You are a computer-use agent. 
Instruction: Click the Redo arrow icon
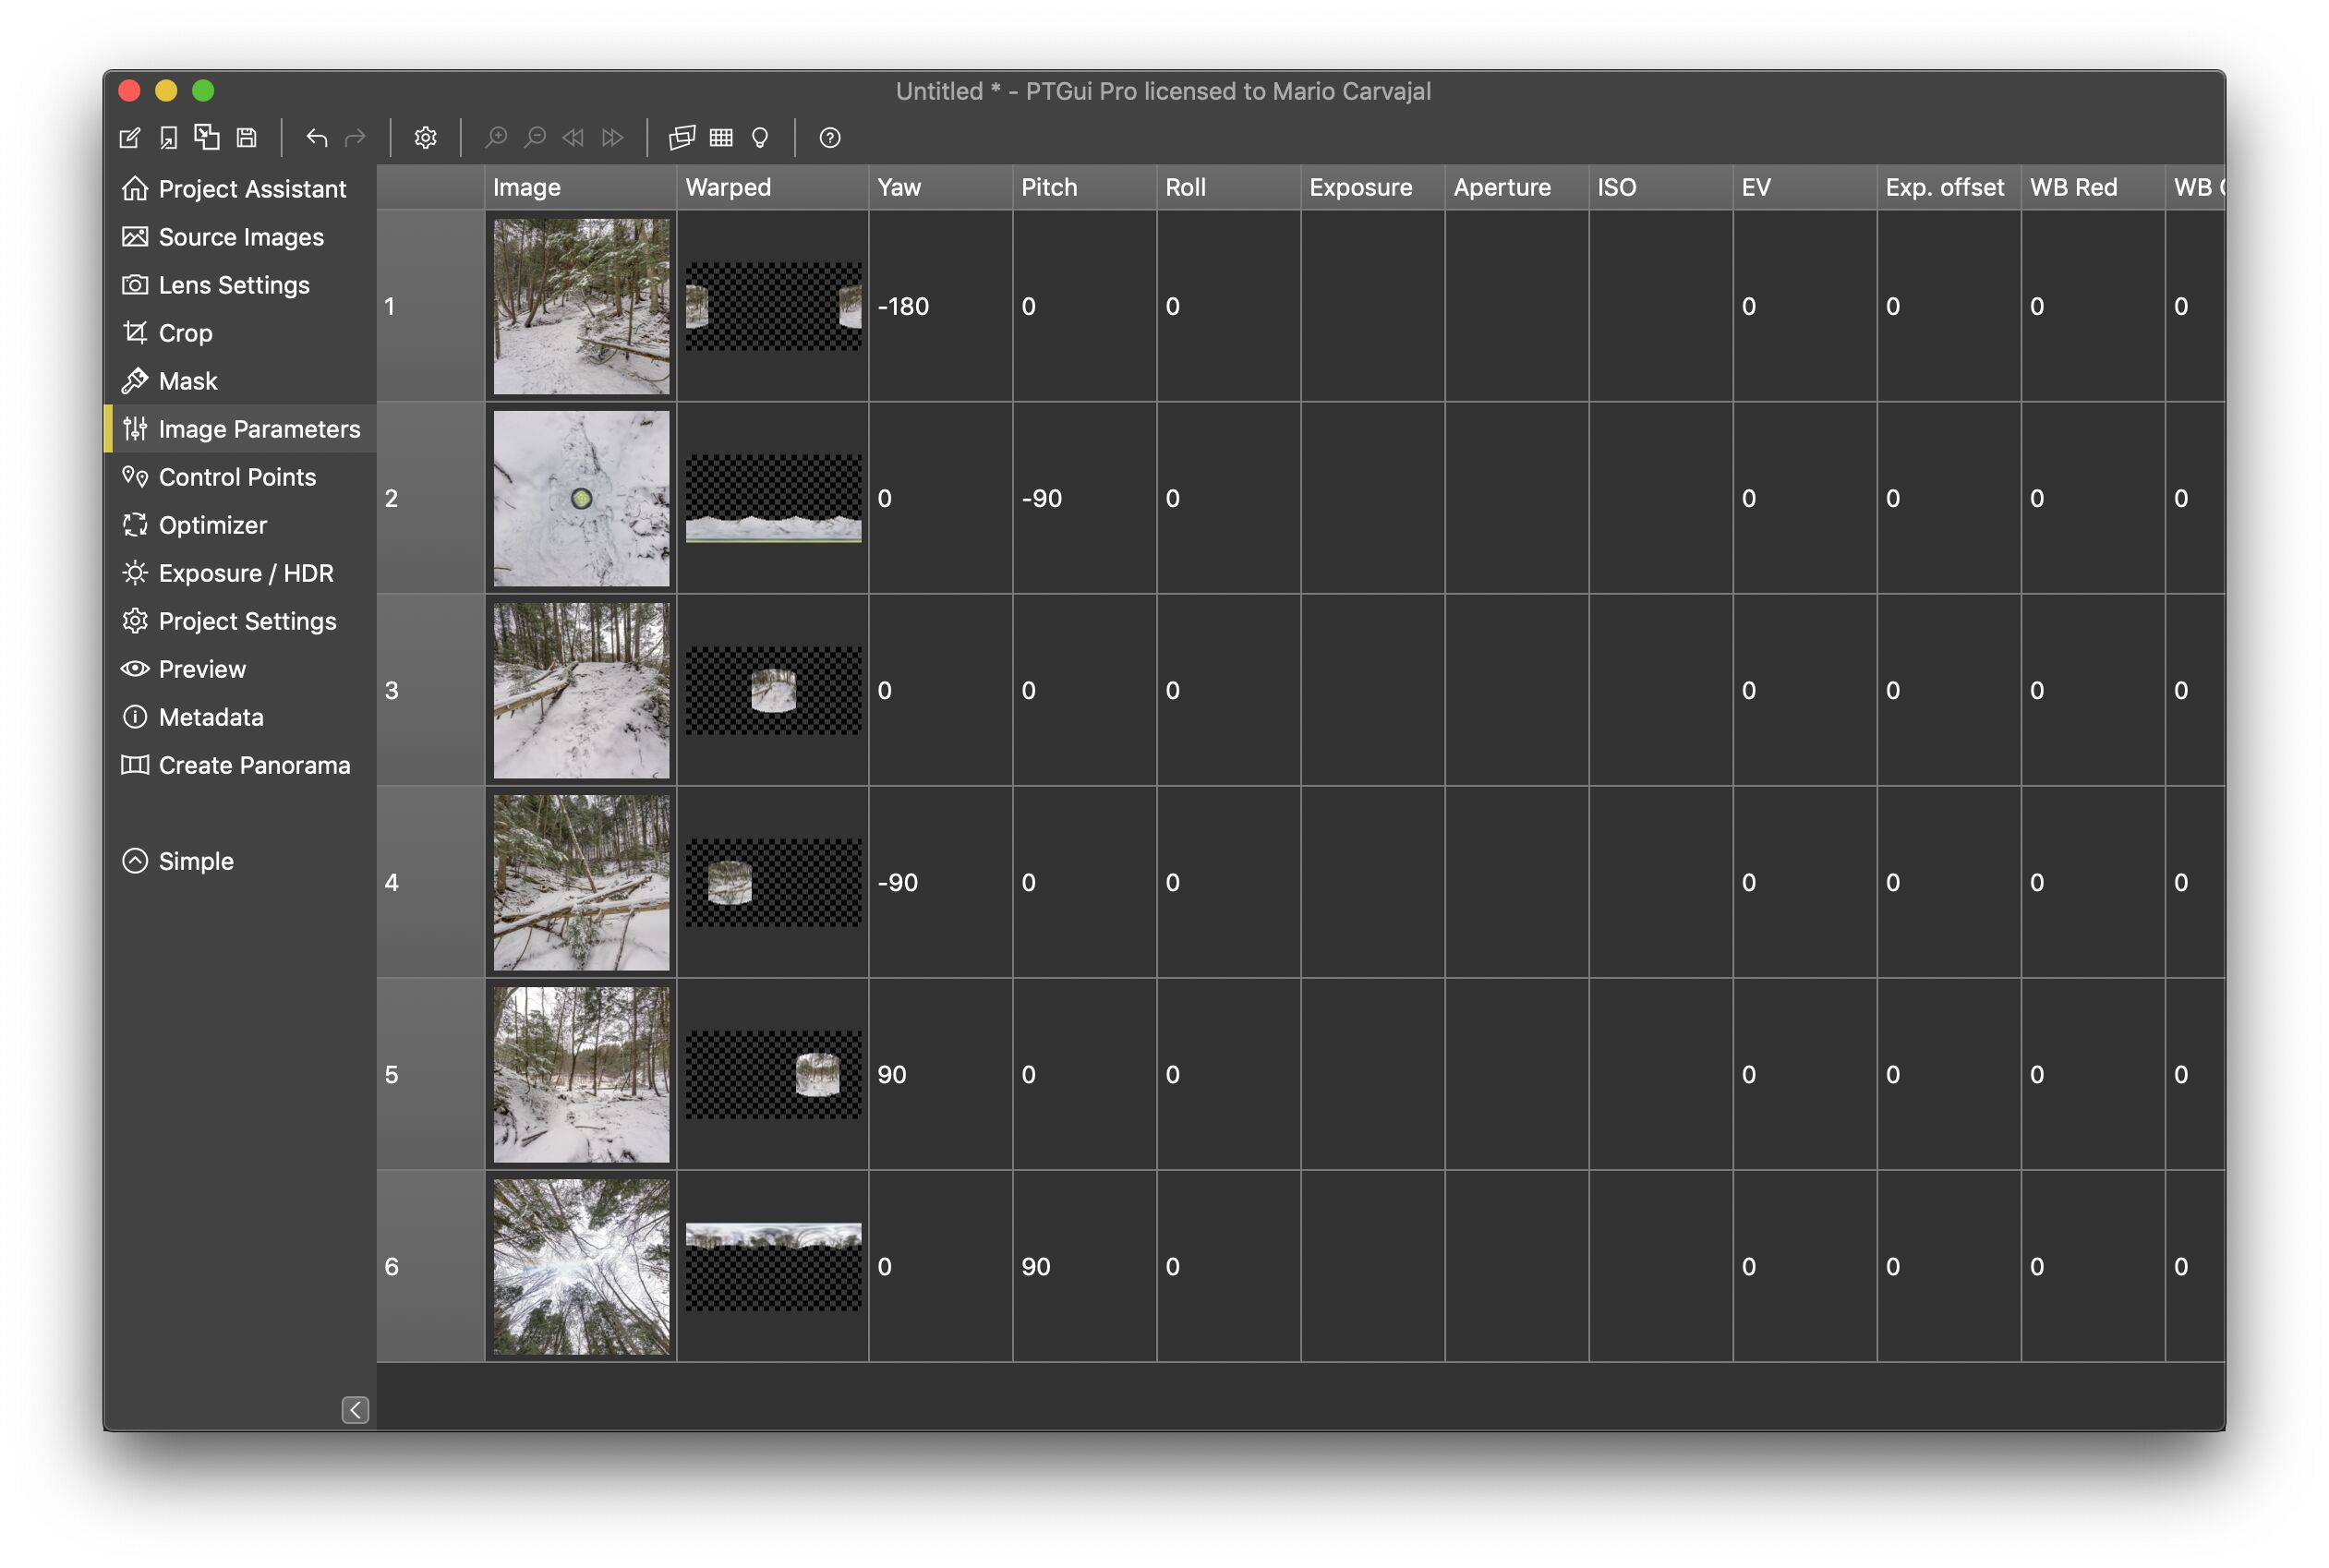[x=355, y=137]
